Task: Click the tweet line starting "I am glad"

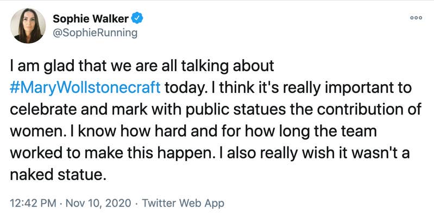Action: pyautogui.click(x=142, y=66)
